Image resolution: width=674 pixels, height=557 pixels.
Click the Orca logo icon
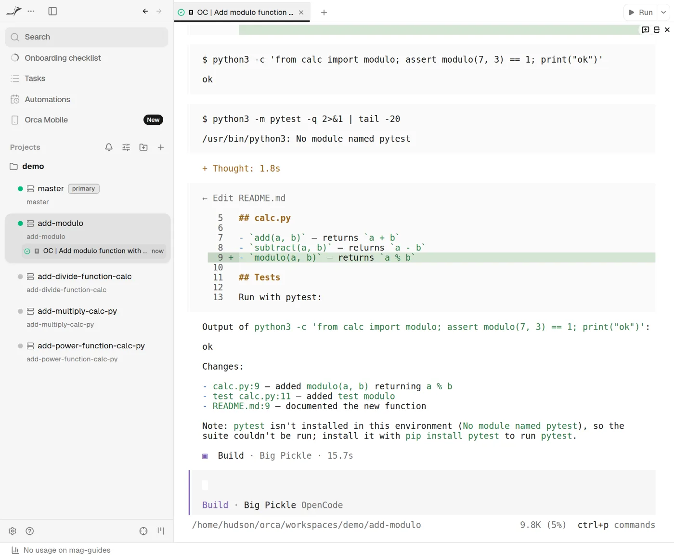(x=13, y=11)
